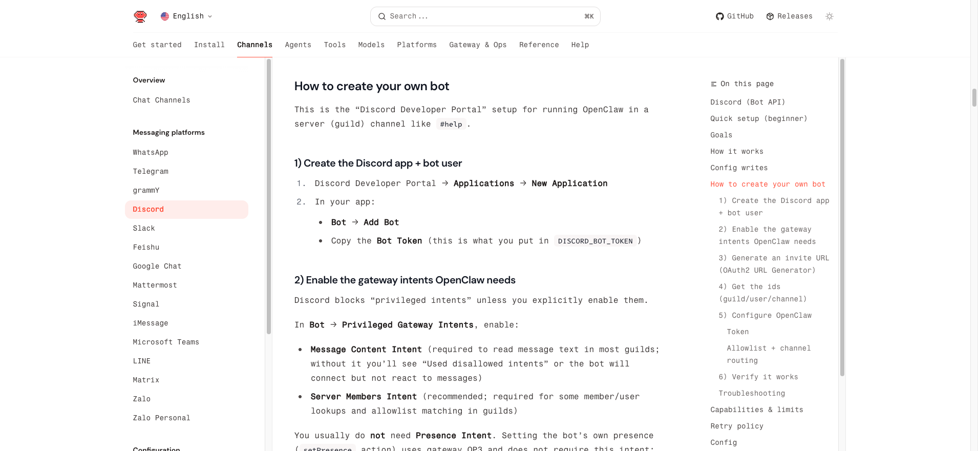The width and height of the screenshot is (978, 451).
Task: Toggle light/dark theme with sun icon
Action: [829, 16]
